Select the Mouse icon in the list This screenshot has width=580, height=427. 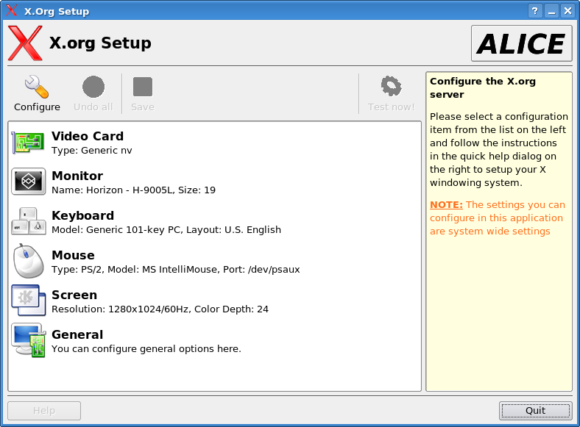coord(29,261)
